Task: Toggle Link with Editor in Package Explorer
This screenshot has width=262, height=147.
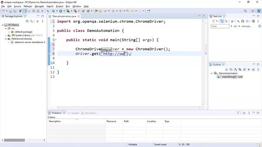Action: pyautogui.click(x=32, y=21)
